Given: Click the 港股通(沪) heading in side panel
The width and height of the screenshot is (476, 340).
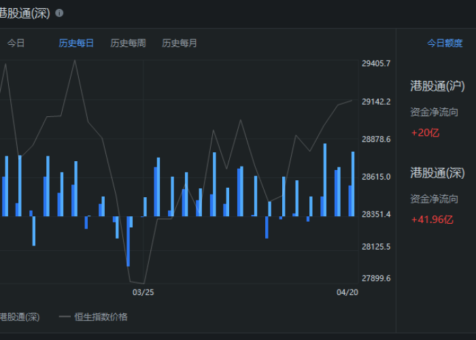Looking at the screenshot, I should (x=437, y=86).
